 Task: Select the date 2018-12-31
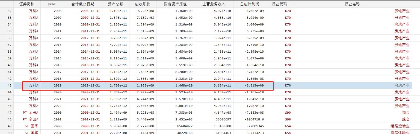(x=90, y=79)
